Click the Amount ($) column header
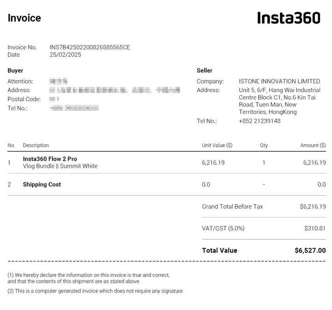332x310 pixels. point(313,145)
